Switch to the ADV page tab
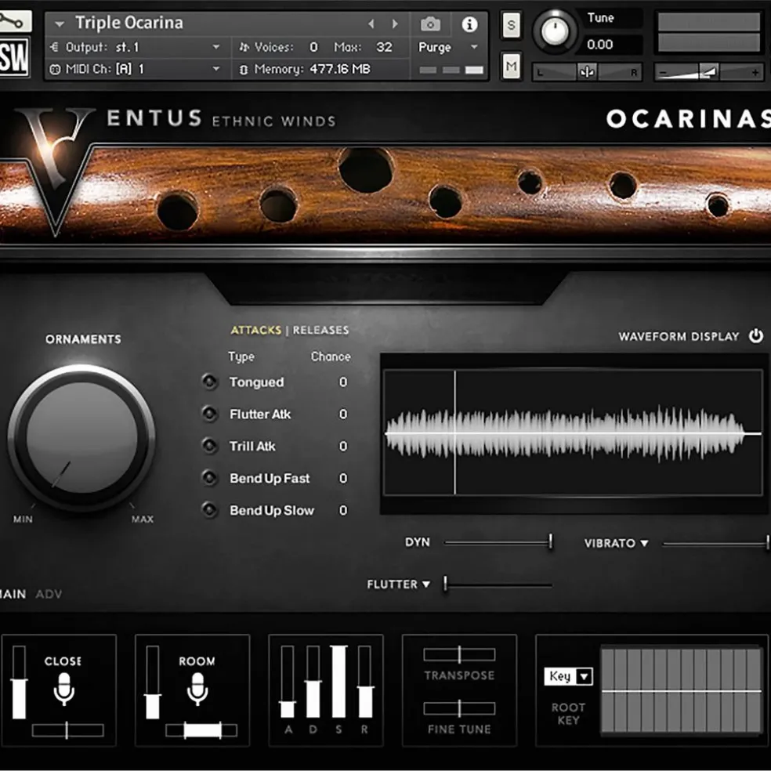771x771 pixels. click(x=49, y=594)
